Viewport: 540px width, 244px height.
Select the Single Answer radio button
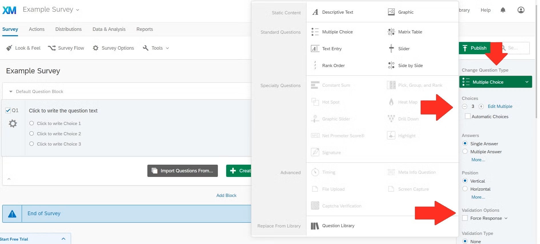click(465, 143)
